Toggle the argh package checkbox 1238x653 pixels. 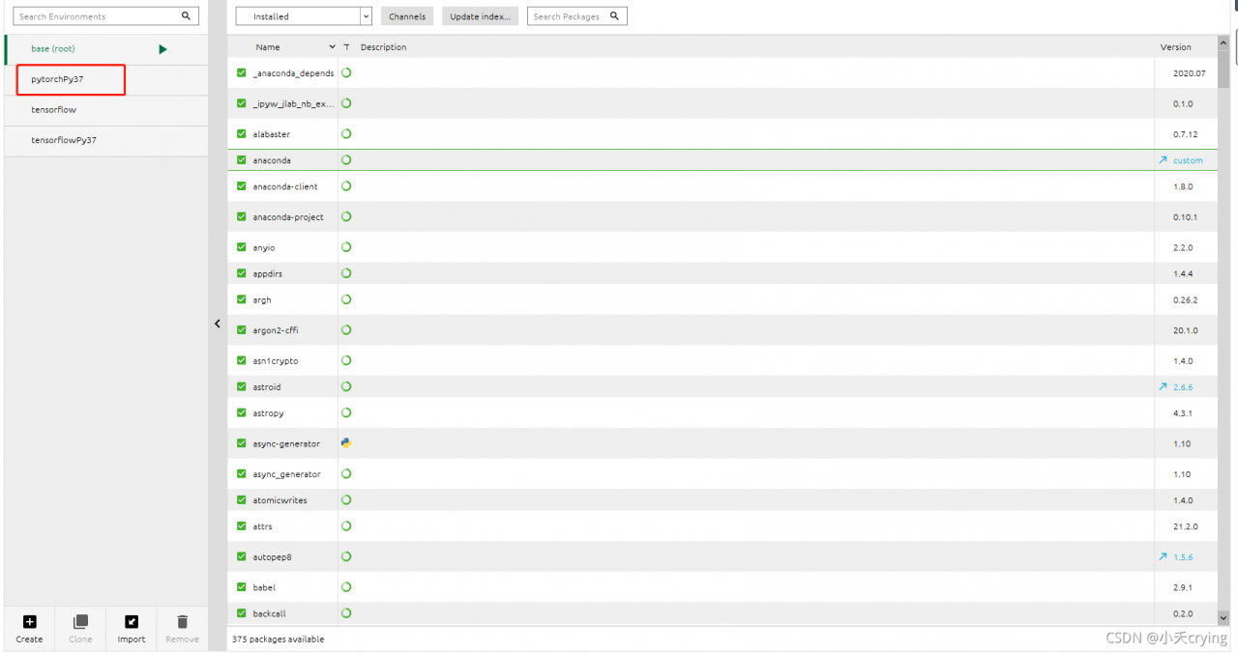242,299
